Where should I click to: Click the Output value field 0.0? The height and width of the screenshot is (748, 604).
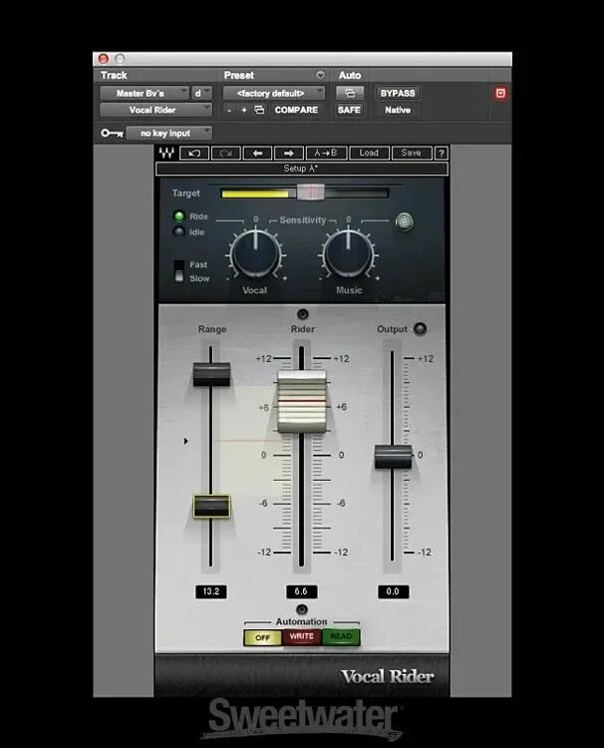(x=393, y=591)
